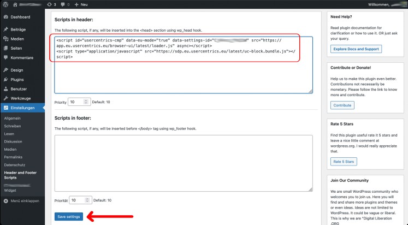This screenshot has height=225, width=408.
Task: Click the Benutzer user icon
Action: coord(6,88)
